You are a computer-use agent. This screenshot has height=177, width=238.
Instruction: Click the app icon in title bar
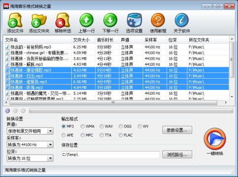pyautogui.click(x=6, y=6)
